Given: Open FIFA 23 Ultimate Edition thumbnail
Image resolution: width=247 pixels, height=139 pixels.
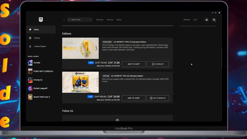Looking at the screenshot, I should coord(81,82).
